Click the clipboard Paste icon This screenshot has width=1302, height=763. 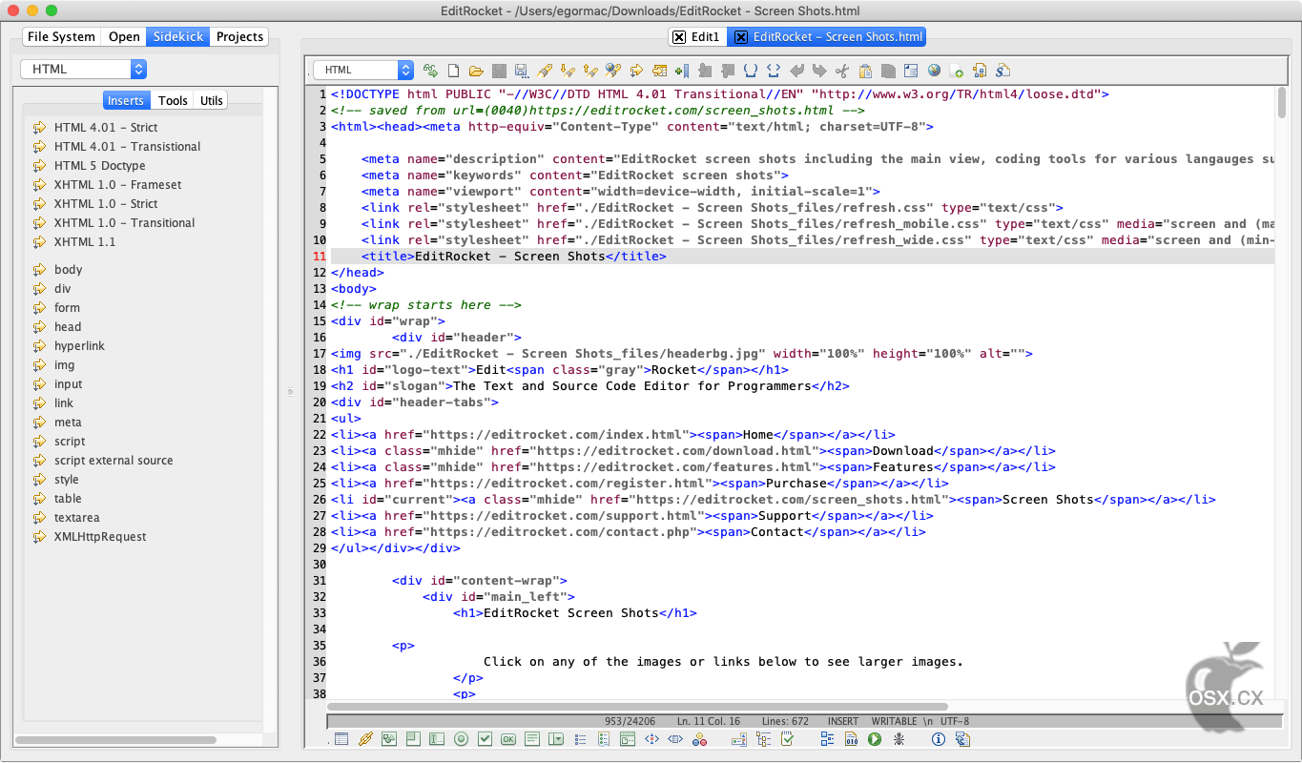(865, 70)
